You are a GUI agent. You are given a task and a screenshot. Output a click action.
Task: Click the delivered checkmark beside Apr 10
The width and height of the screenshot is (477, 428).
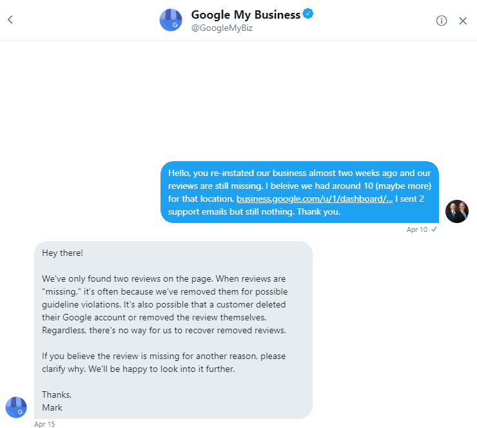tap(434, 229)
